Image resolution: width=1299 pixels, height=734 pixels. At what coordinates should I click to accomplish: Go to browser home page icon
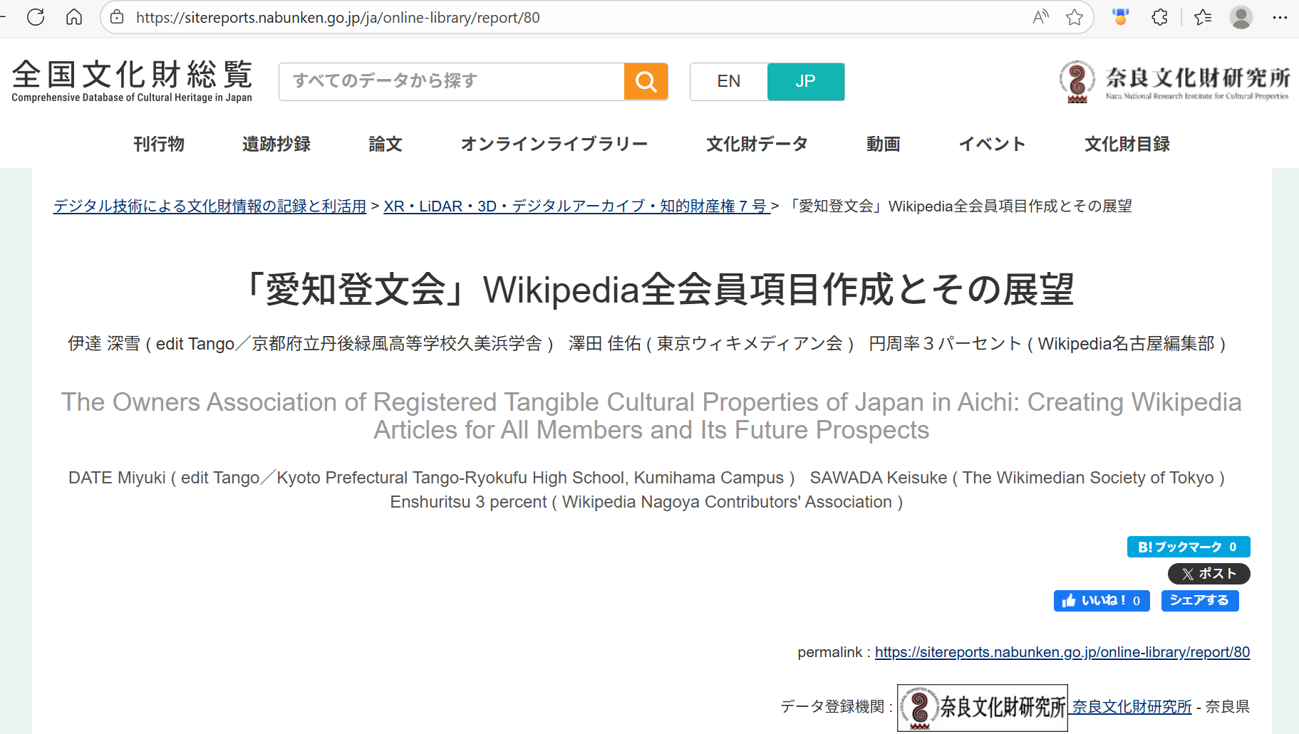pyautogui.click(x=74, y=17)
